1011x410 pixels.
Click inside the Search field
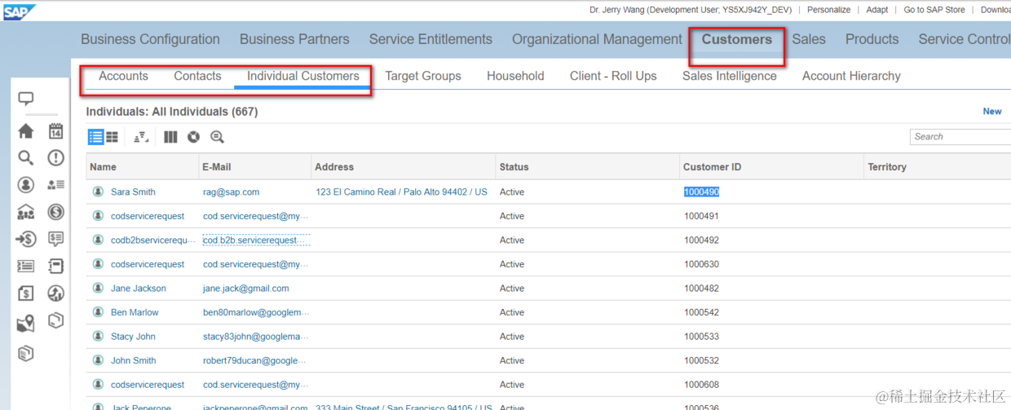point(960,137)
